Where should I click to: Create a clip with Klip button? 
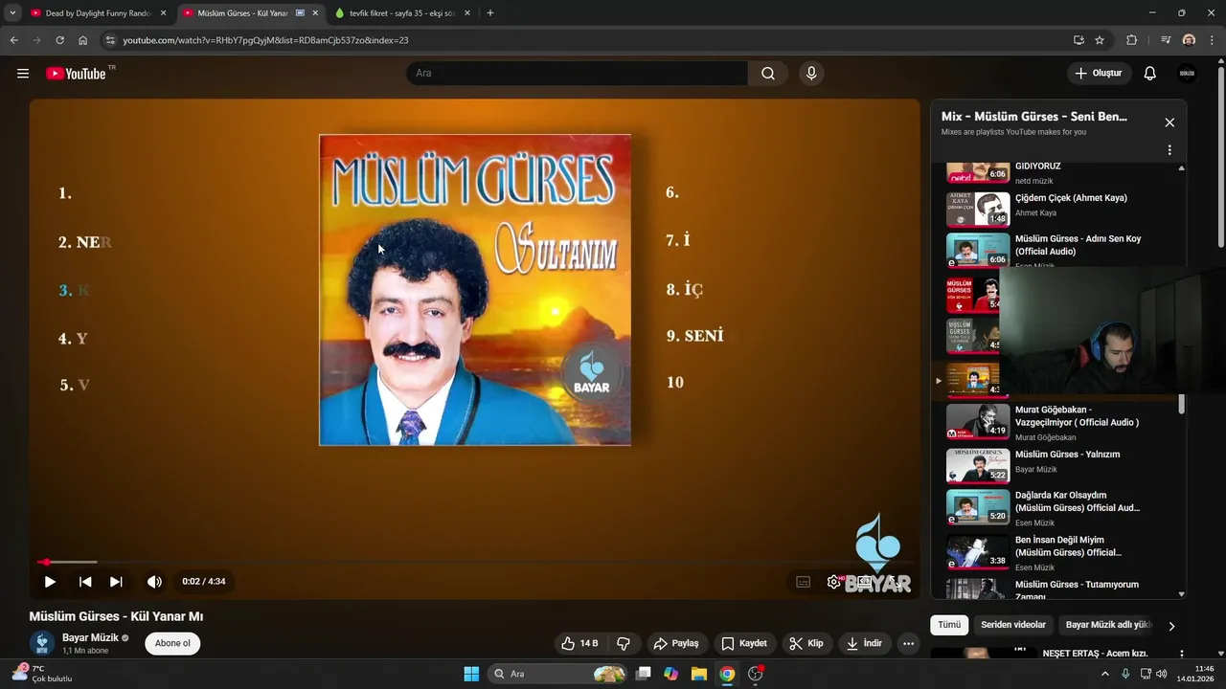806,643
